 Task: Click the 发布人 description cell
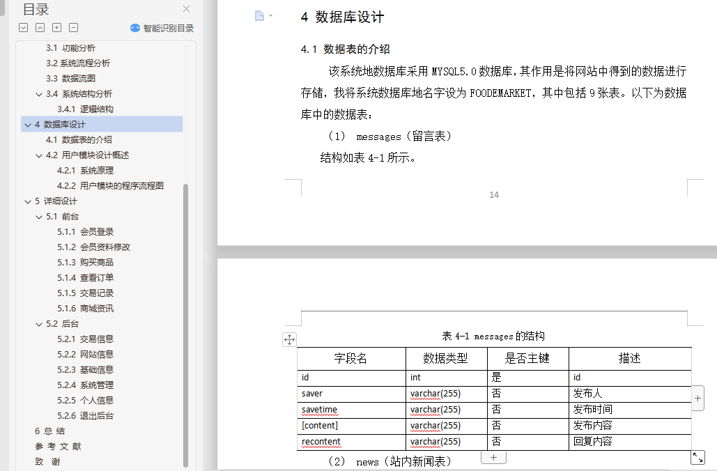630,394
